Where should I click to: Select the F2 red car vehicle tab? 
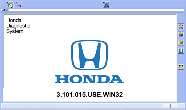pyautogui.click(x=18, y=5)
